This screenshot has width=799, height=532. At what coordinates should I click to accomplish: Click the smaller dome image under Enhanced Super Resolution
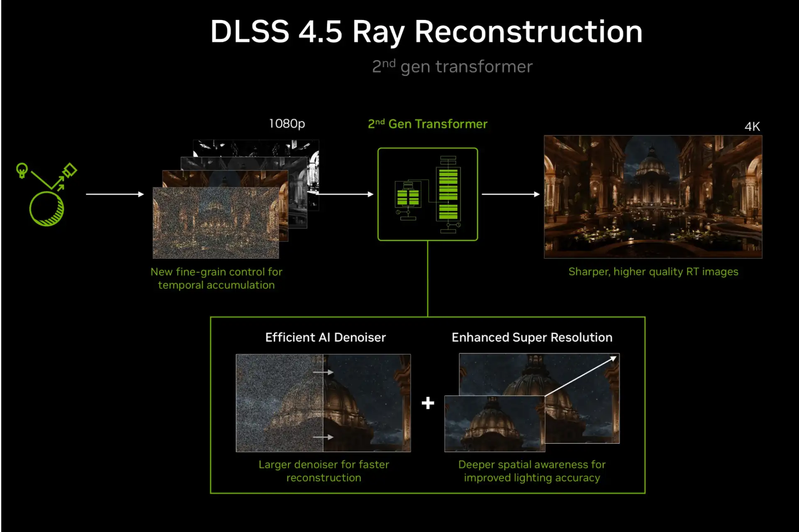(x=495, y=424)
